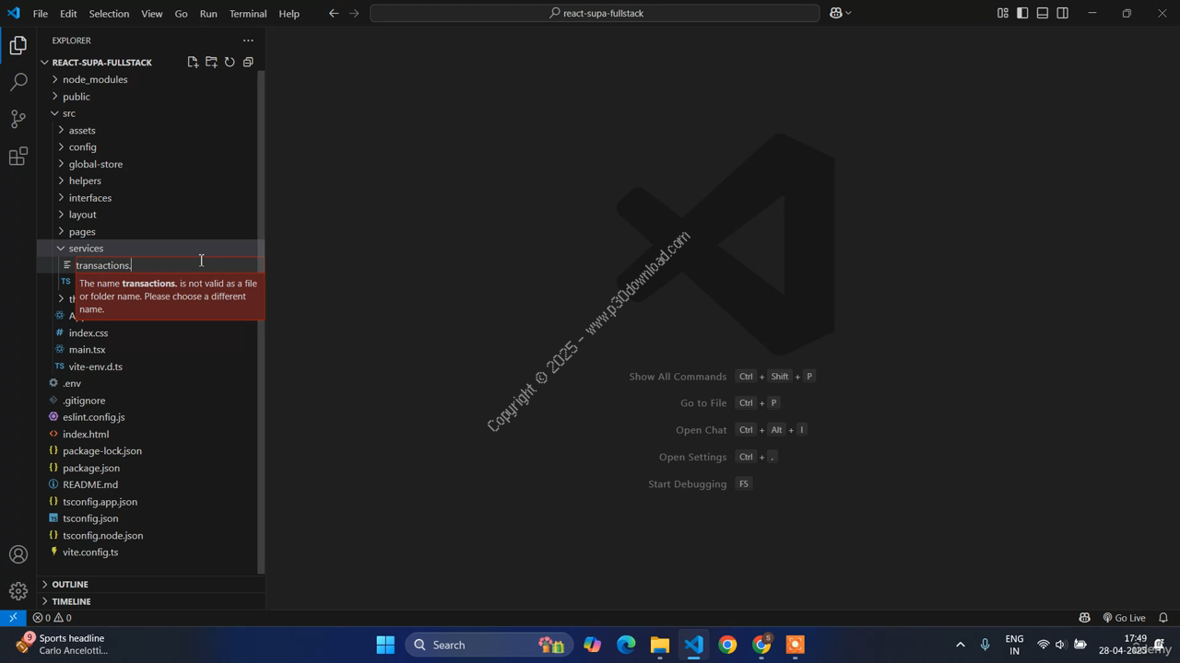This screenshot has width=1180, height=663.
Task: Open package.json file
Action: point(91,468)
